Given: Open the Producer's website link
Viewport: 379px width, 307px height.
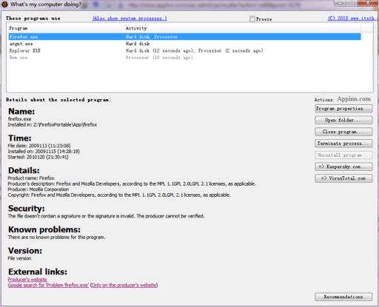Looking at the screenshot, I should click(27, 280).
